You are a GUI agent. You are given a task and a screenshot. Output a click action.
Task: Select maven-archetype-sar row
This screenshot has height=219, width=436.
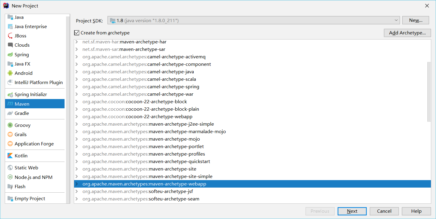point(253,49)
